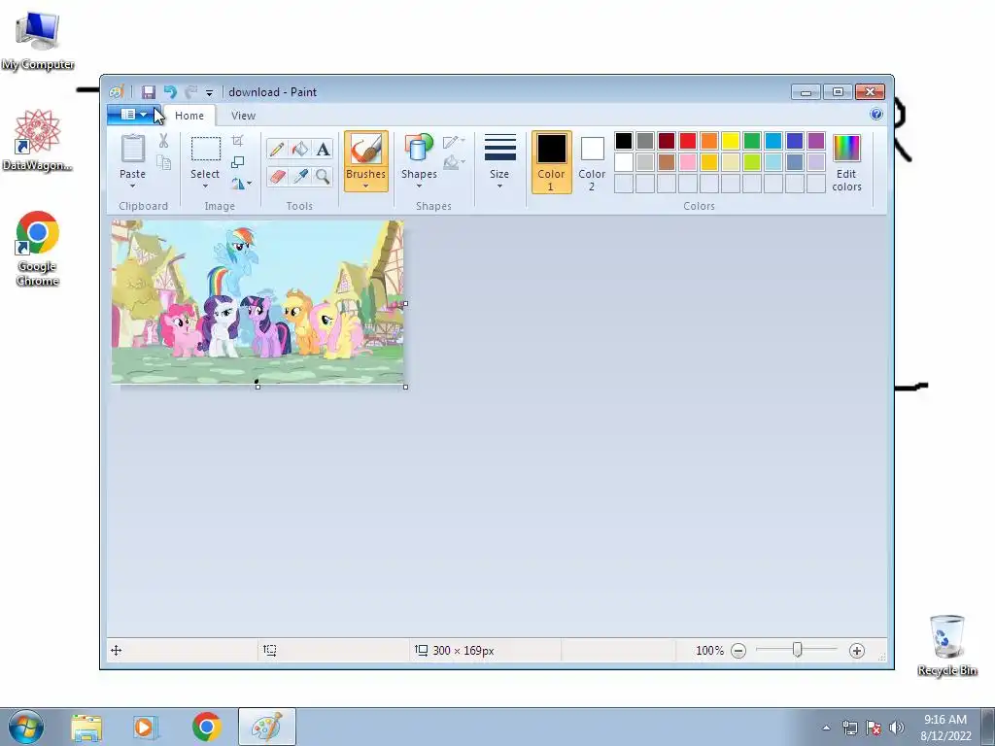Pick the yellow color swatch
Screen dimensions: 995x746
[x=731, y=141]
